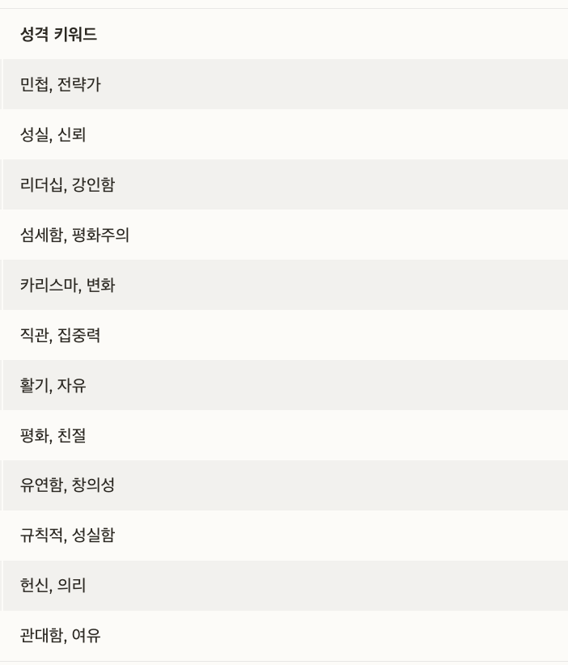
Task: Select the 민첩, 전략가 row
Action: tap(284, 84)
